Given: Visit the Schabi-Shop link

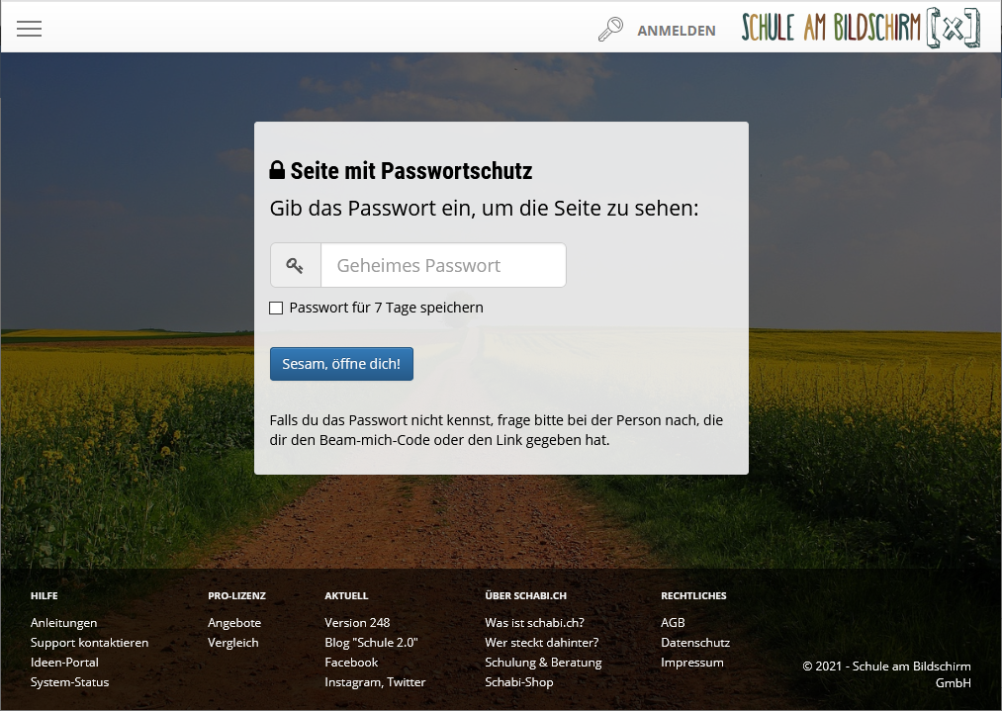Looking at the screenshot, I should 519,681.
